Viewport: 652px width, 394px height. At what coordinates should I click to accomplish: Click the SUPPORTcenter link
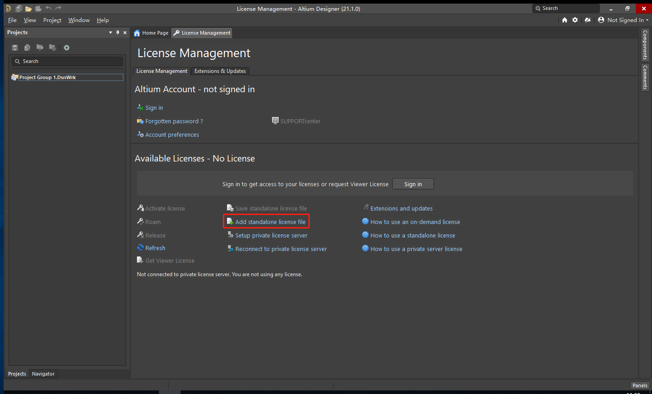click(296, 121)
